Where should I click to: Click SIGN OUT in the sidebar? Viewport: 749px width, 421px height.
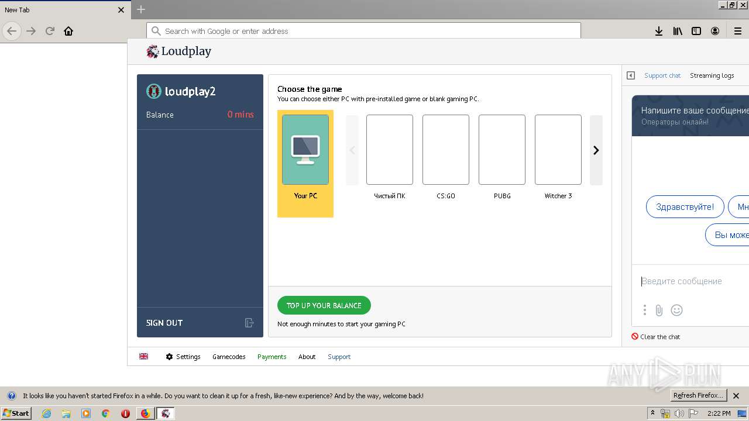[x=164, y=323]
